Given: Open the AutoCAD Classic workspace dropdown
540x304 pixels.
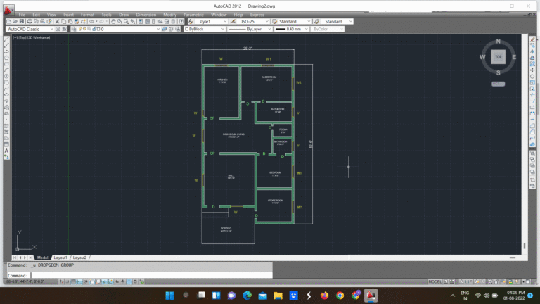Looking at the screenshot, I should point(30,29).
